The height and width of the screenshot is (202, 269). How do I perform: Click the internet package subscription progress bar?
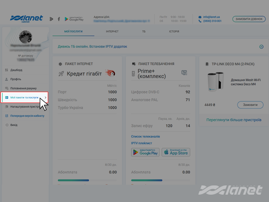tap(87, 180)
